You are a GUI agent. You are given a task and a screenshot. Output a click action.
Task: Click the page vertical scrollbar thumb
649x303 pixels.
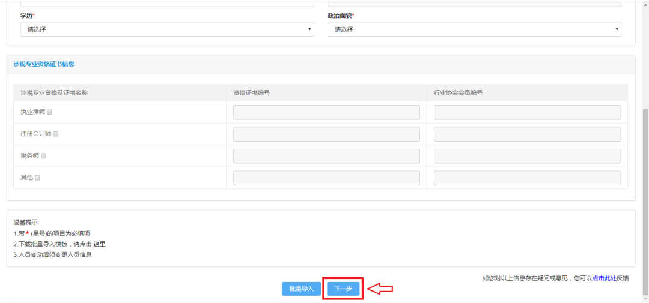645,203
